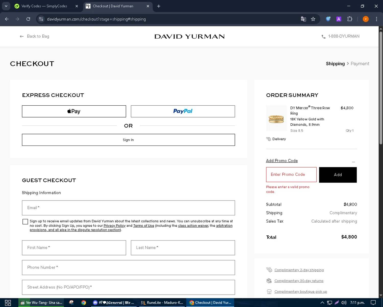Pay with Apple Pay button

(x=74, y=111)
